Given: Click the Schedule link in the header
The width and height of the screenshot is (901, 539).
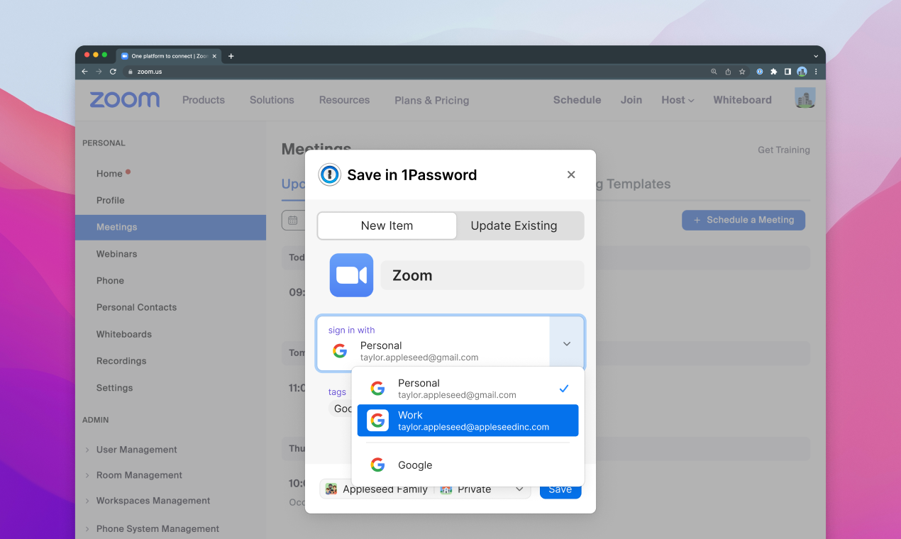Looking at the screenshot, I should pos(577,100).
